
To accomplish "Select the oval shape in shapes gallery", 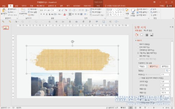I will (121, 10).
